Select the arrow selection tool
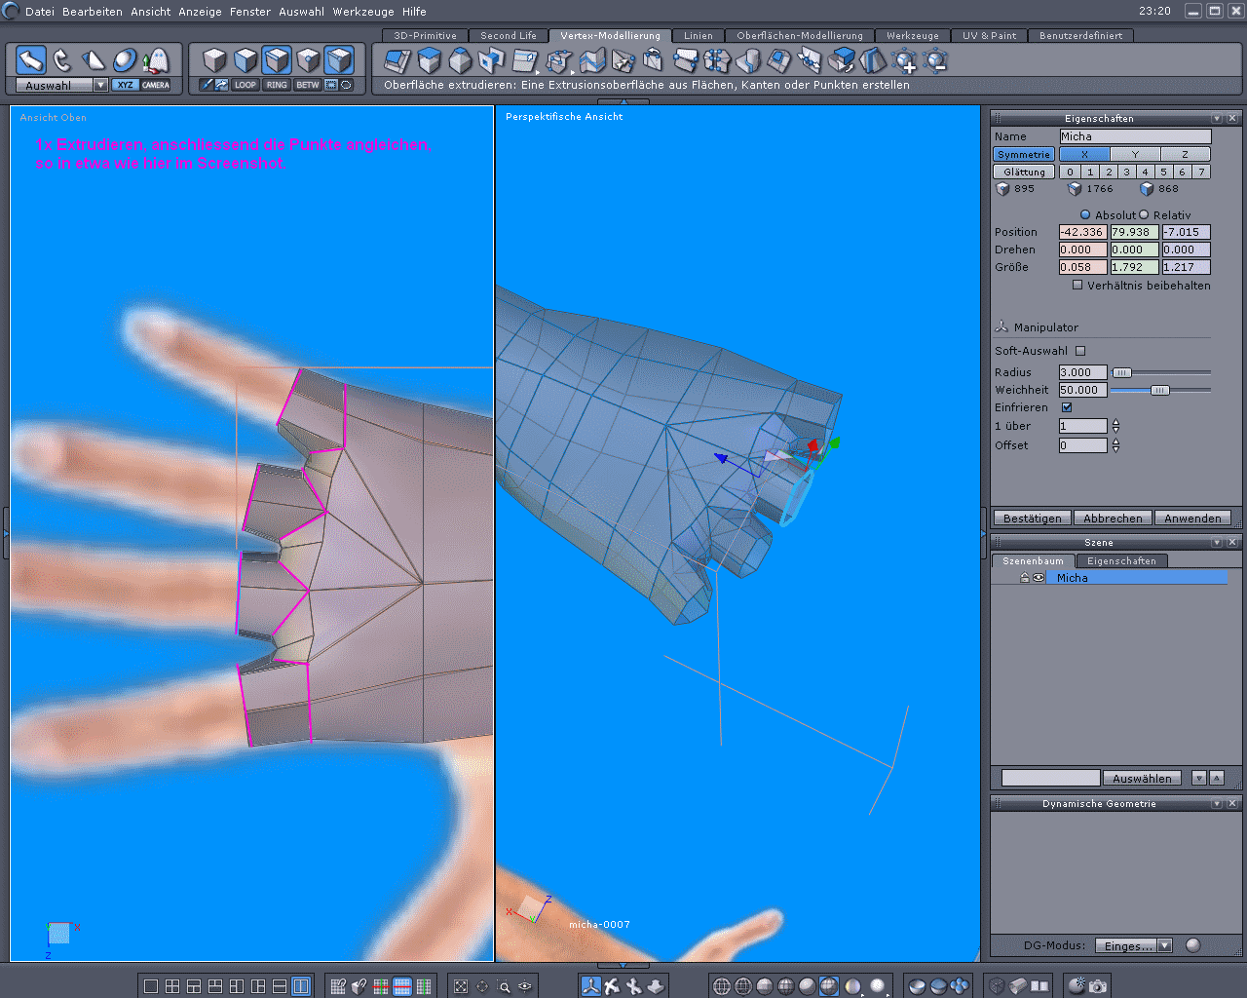Viewport: 1247px width, 998px height. tap(31, 60)
